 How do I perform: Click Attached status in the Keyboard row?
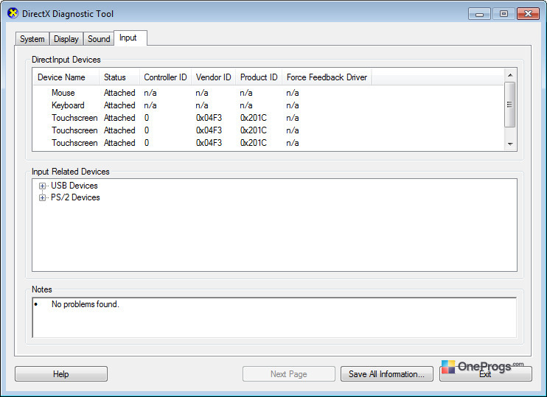click(x=119, y=105)
